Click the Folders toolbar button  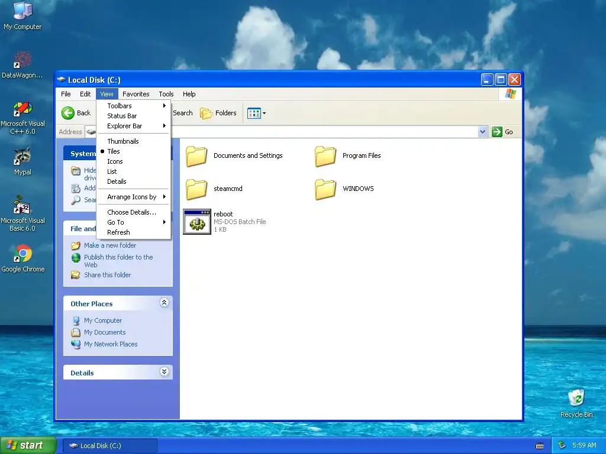(218, 113)
